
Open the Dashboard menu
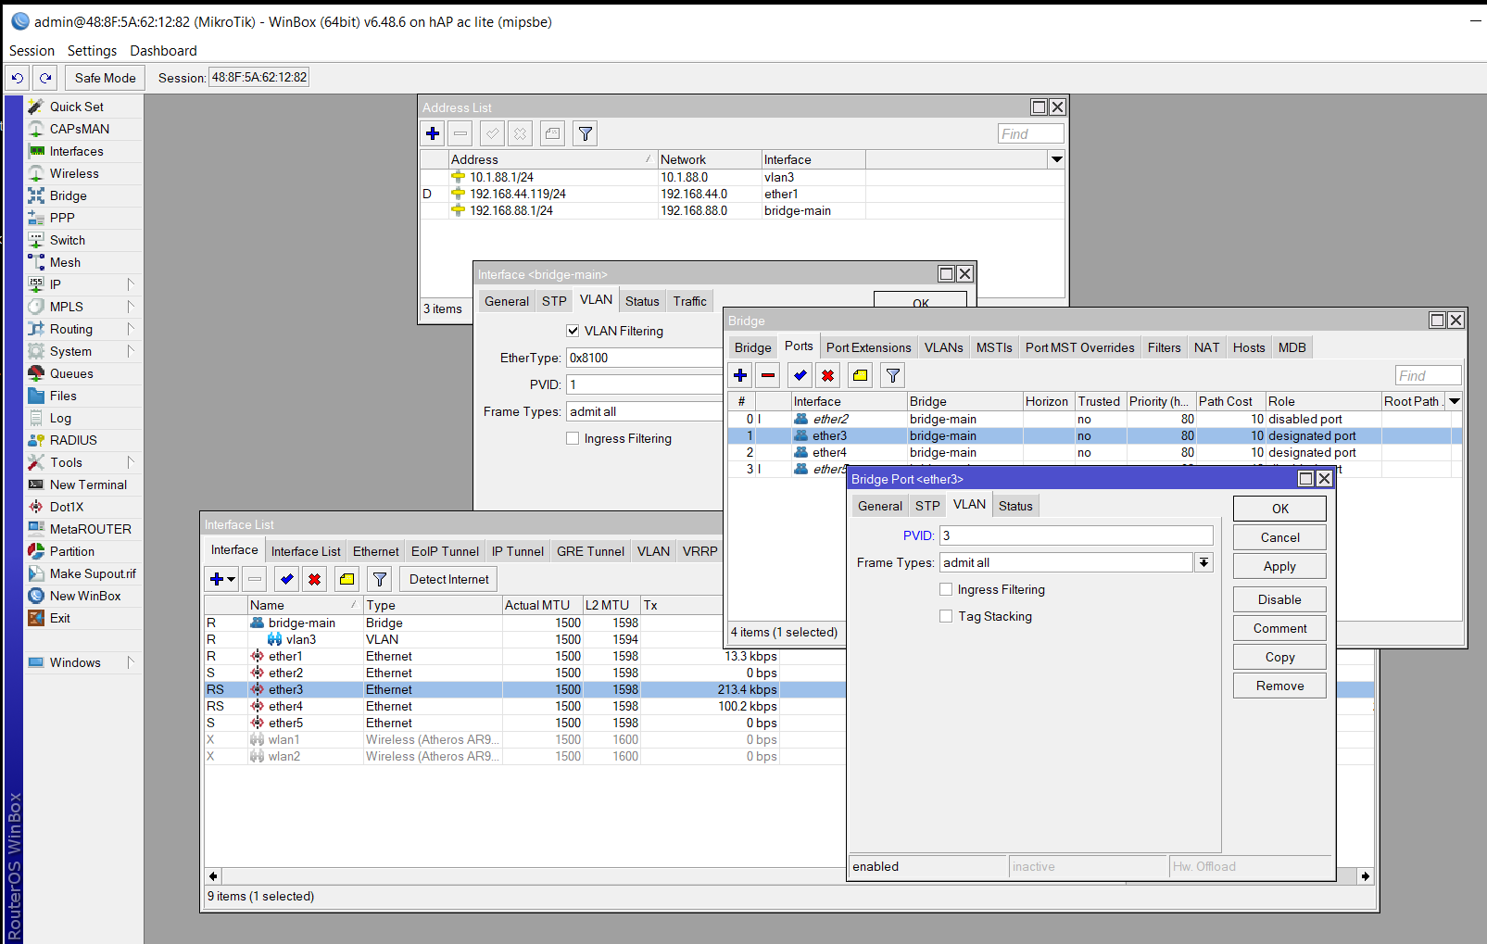[x=163, y=51]
